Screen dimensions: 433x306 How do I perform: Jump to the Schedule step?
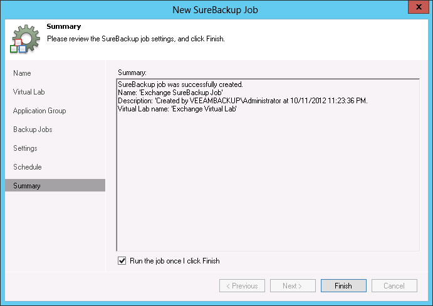pos(27,167)
